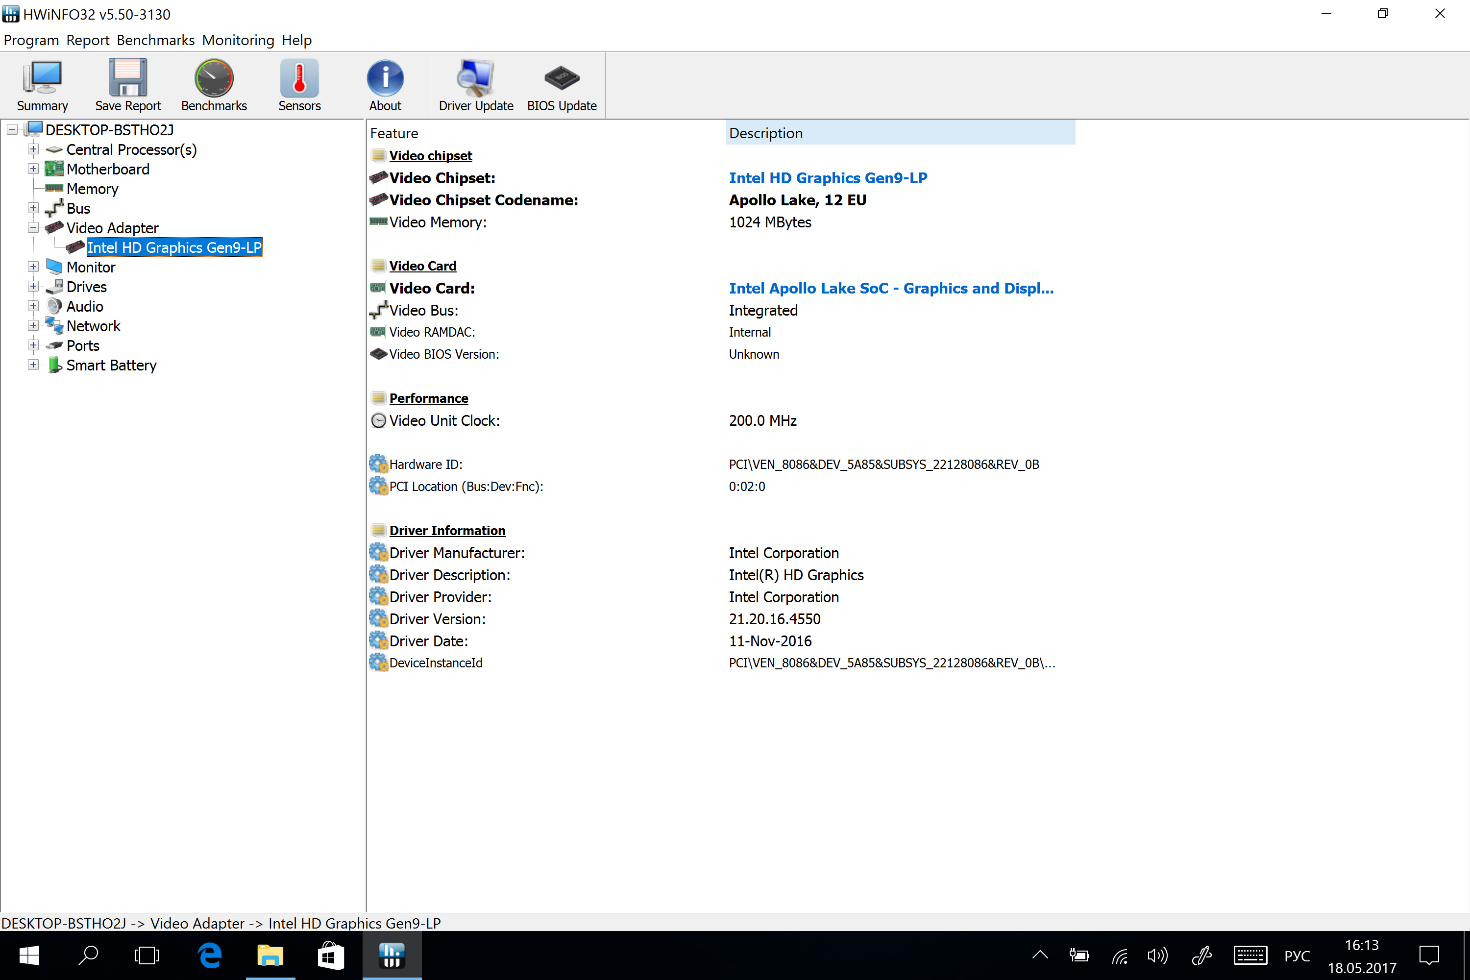Open the touch keyboard tray icon
The height and width of the screenshot is (980, 1470).
(1250, 955)
